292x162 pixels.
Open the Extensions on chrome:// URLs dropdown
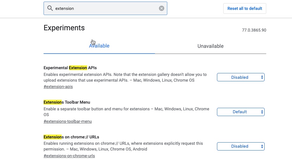240,146
